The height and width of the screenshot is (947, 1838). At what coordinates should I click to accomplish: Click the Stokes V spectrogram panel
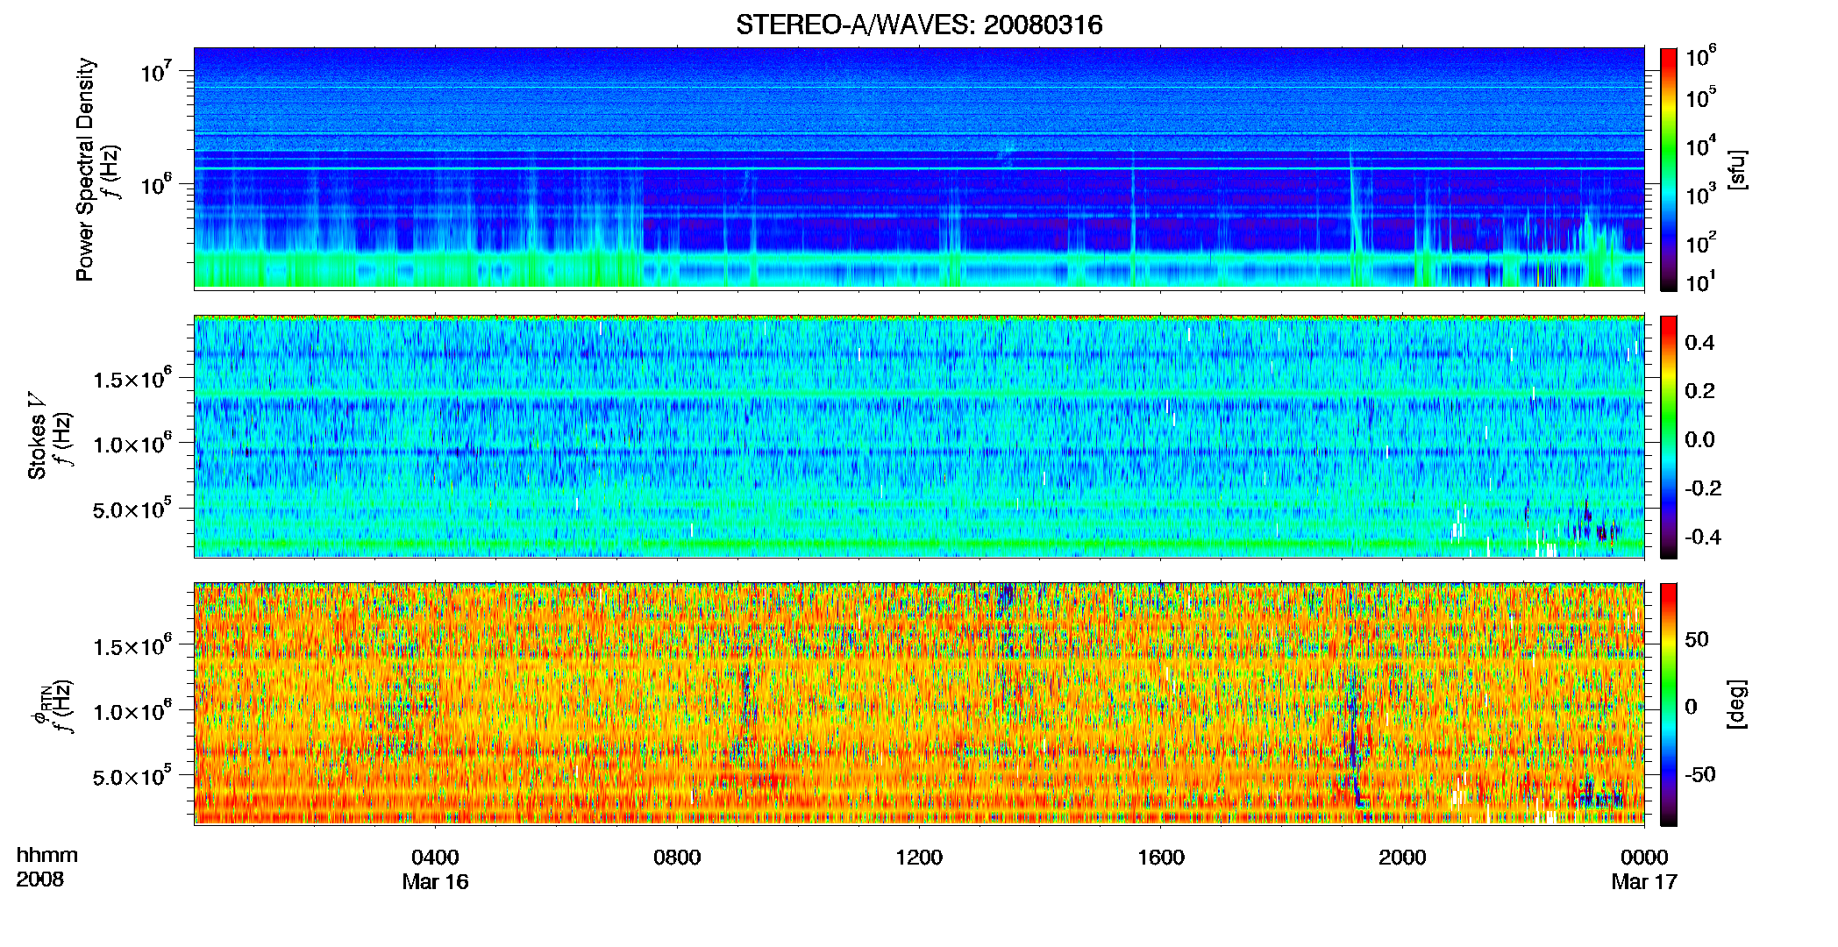point(919,436)
